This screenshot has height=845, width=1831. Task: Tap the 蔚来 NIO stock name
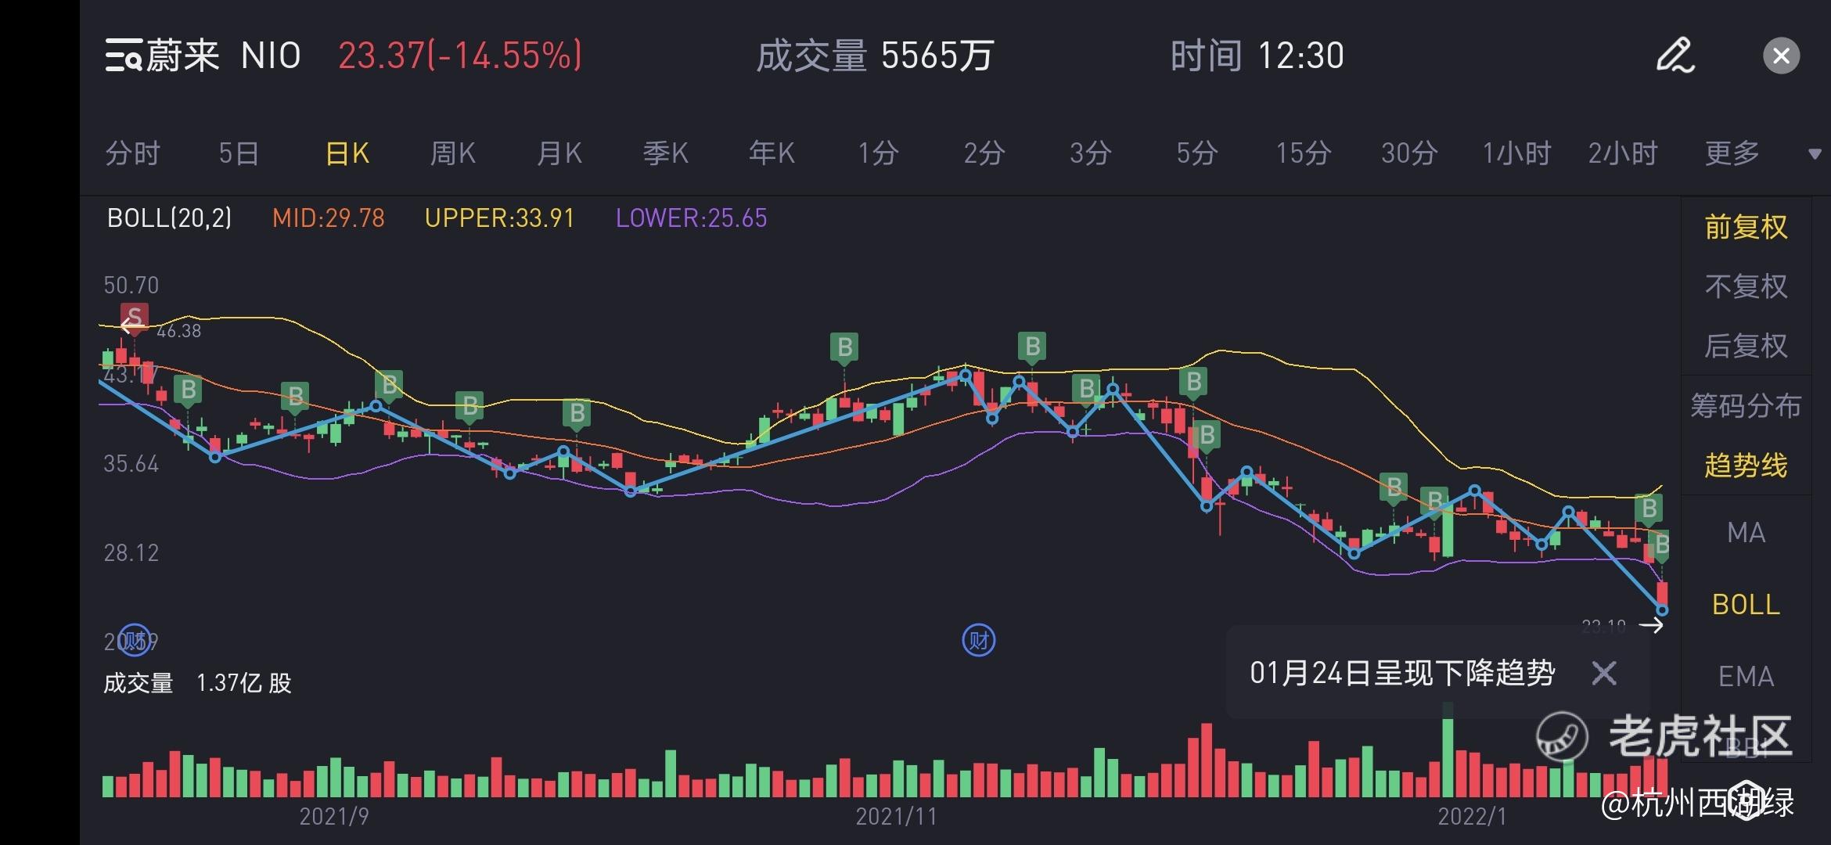point(223,56)
